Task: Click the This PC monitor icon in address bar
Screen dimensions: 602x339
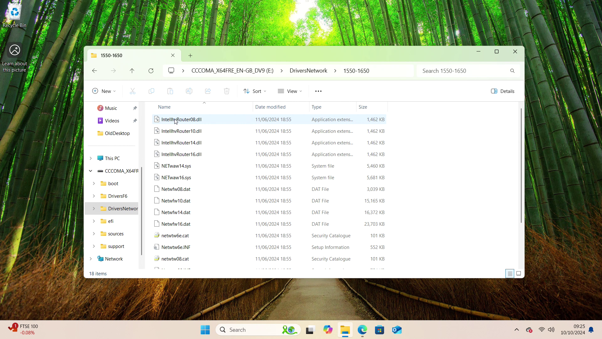Action: [x=171, y=71]
